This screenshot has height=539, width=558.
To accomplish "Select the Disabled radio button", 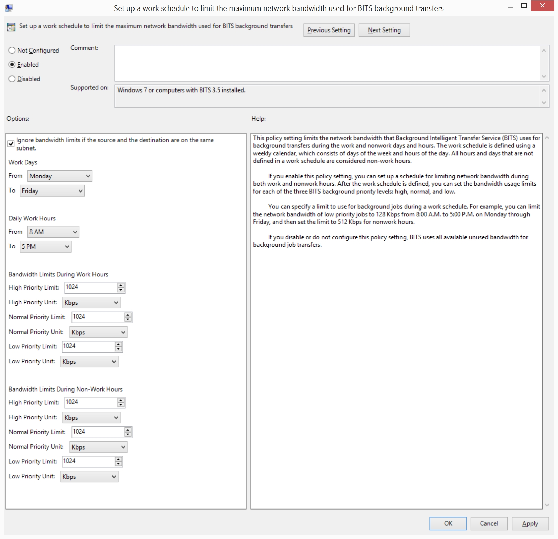I will click(12, 79).
